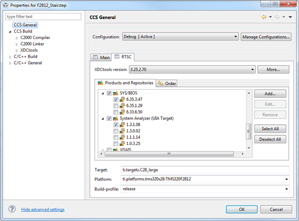Viewport: 299px width, 221px height.
Task: Open the Platform dropdown
Action: click(286, 179)
